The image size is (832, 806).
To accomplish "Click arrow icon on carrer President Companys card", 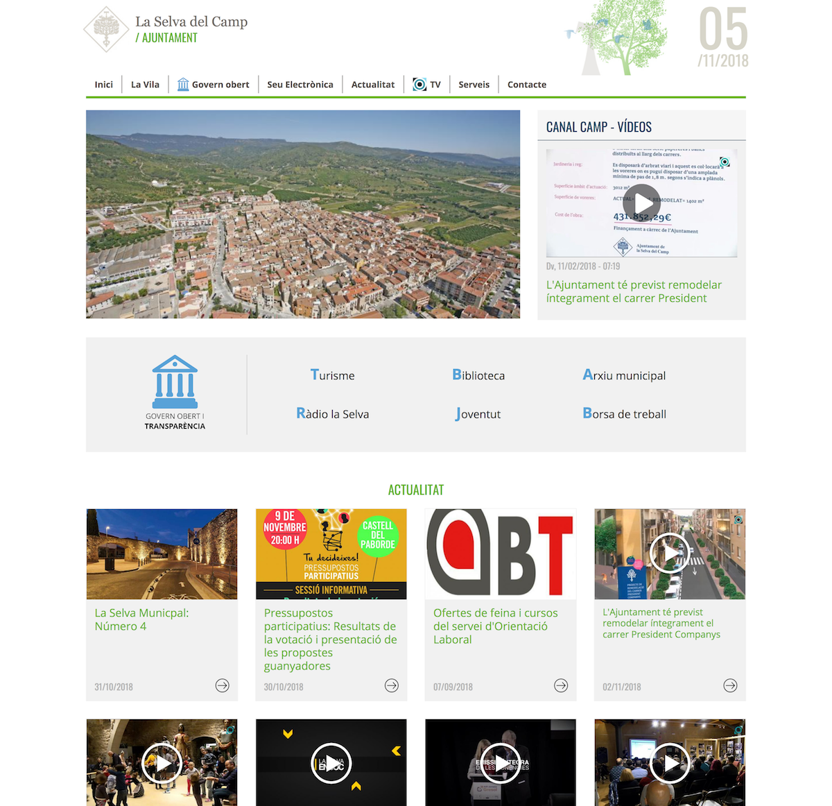I will (730, 685).
